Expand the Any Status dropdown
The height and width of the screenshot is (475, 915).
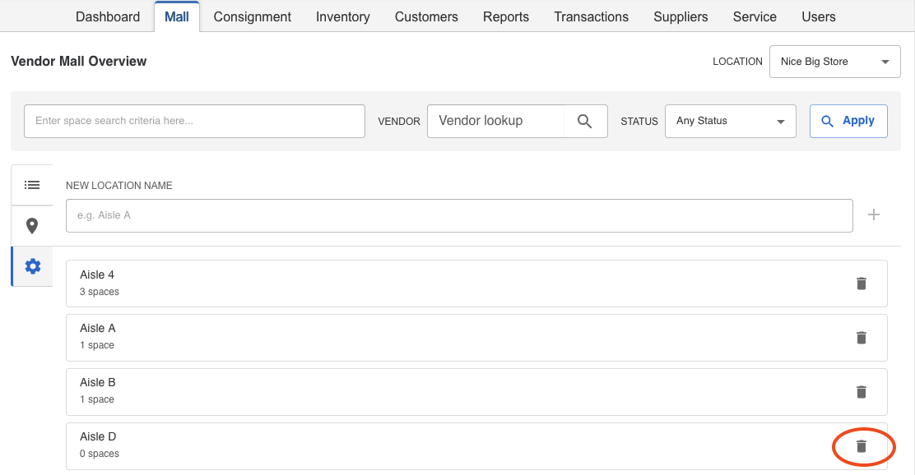730,122
